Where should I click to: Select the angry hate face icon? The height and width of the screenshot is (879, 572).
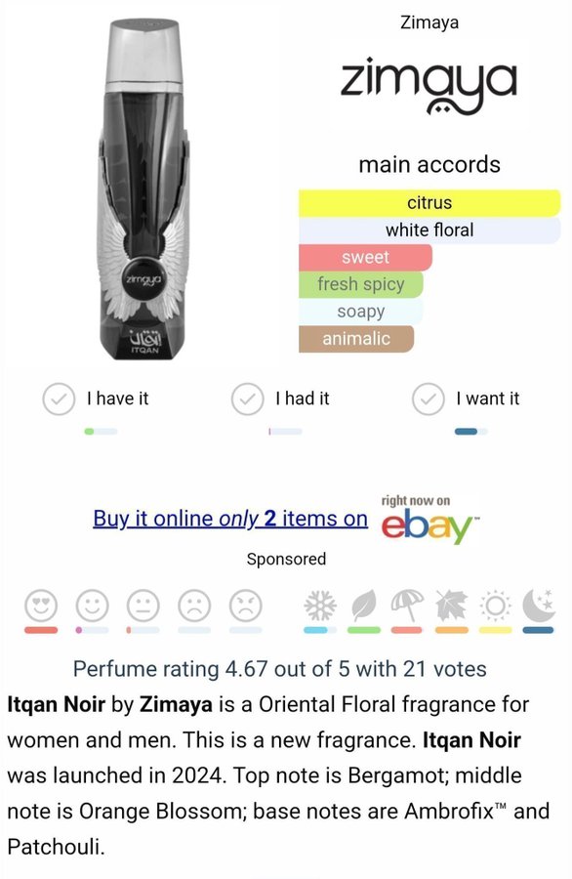(245, 606)
